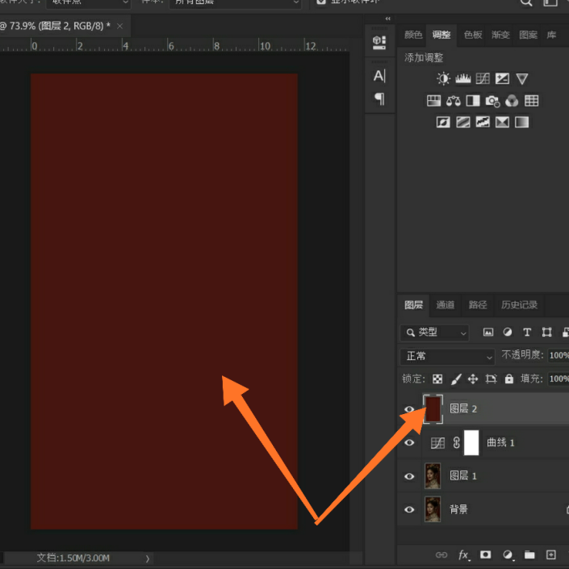Add a Posterize adjustment layer
Image resolution: width=569 pixels, height=569 pixels.
(x=463, y=123)
